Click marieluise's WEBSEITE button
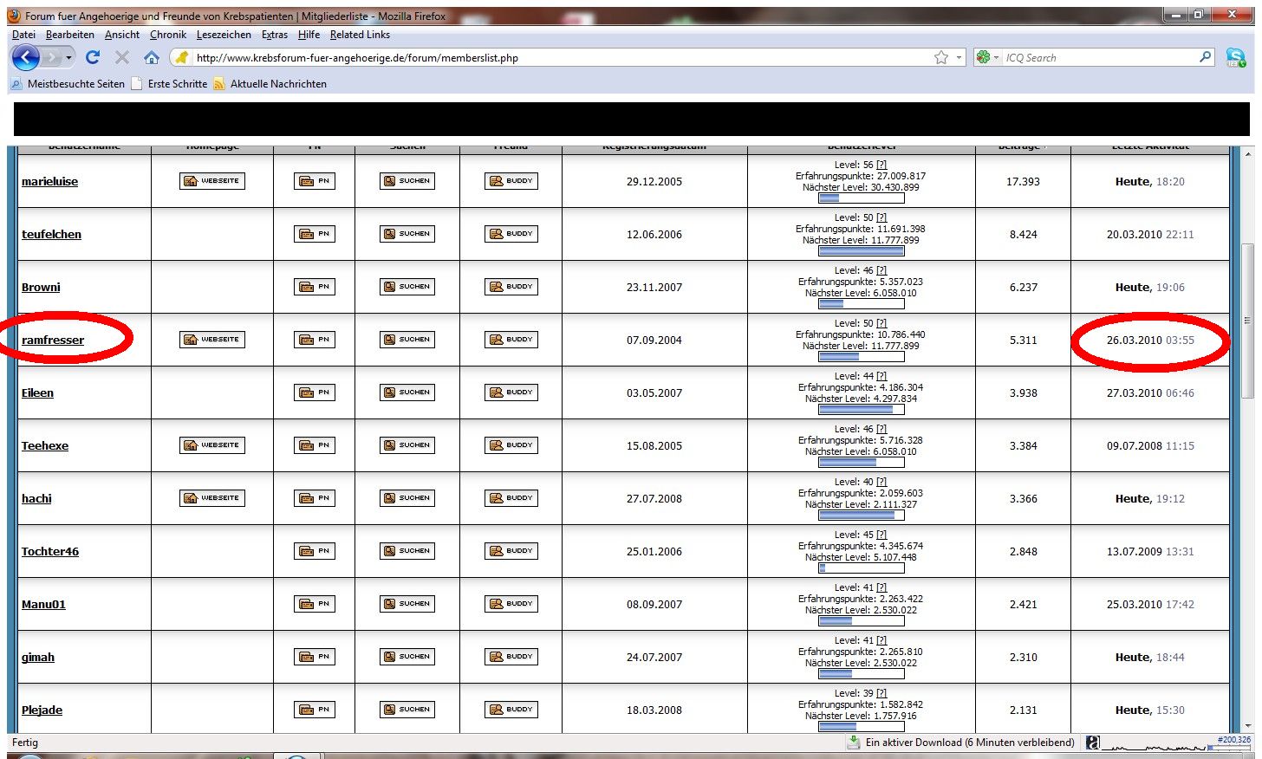The image size is (1262, 759). coord(211,181)
